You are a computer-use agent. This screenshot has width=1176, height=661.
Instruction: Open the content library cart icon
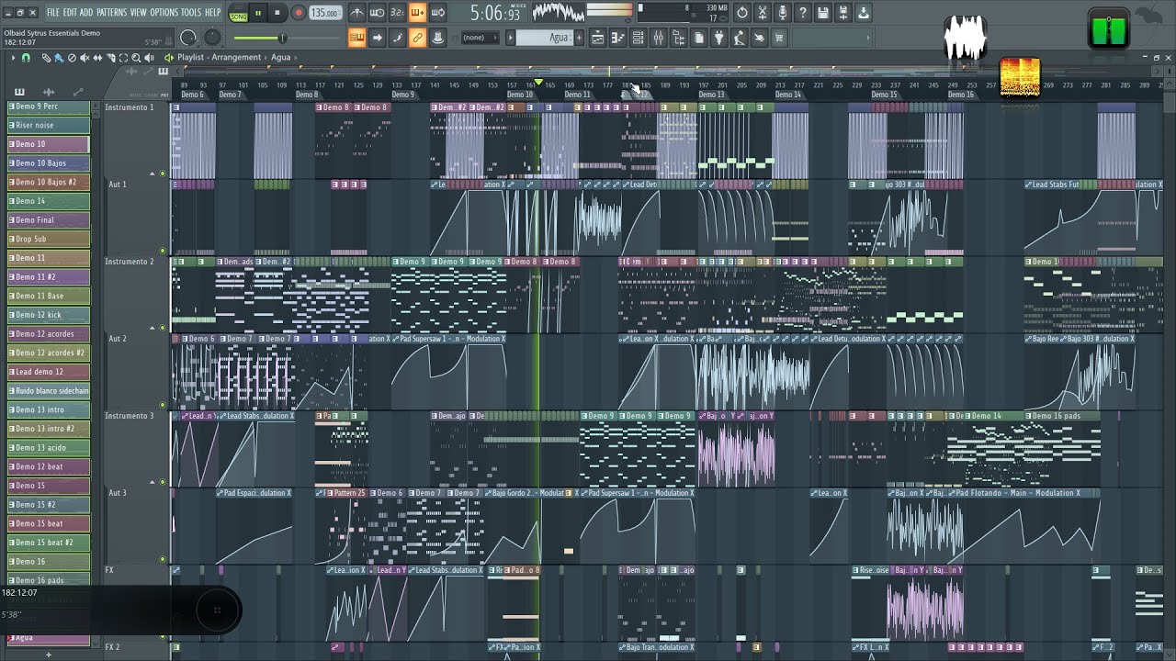pos(779,38)
